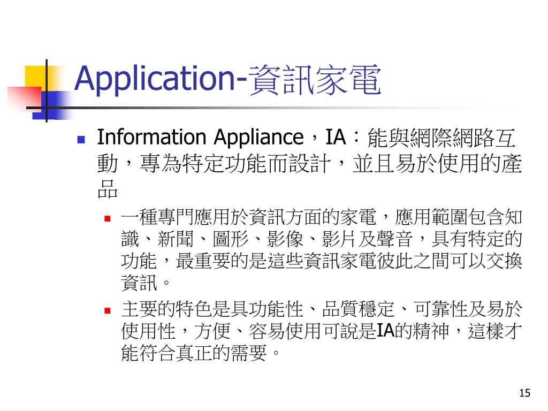Click the short line "資訊。"
The height and width of the screenshot is (411, 548).
point(146,283)
